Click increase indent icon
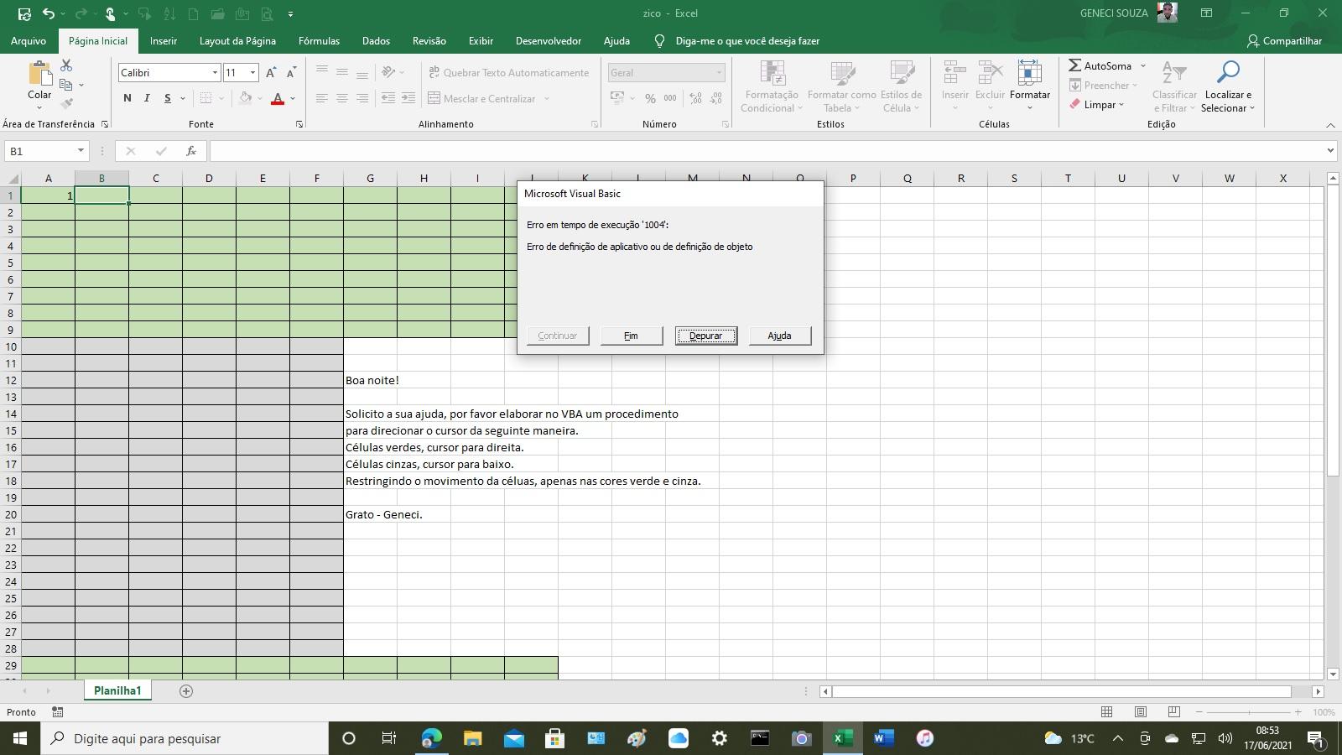The height and width of the screenshot is (755, 1342). click(408, 98)
